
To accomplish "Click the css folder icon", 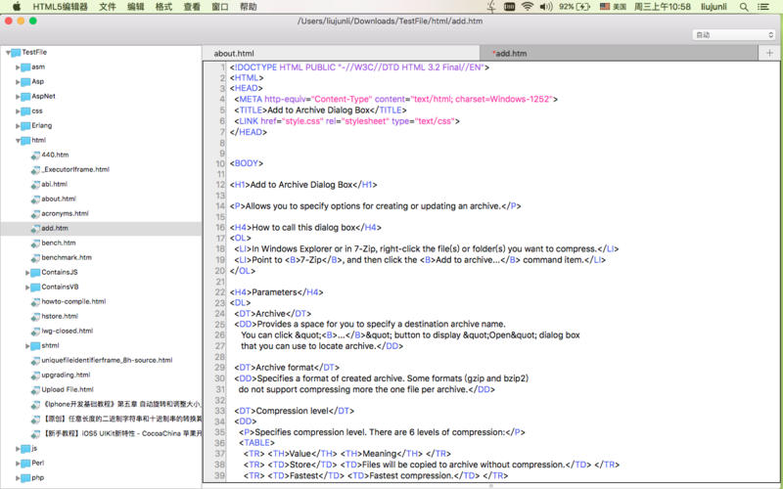I will 23,111.
